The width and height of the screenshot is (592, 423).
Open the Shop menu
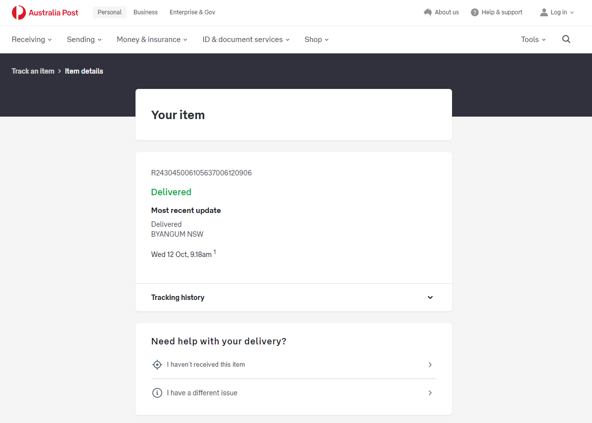point(317,40)
